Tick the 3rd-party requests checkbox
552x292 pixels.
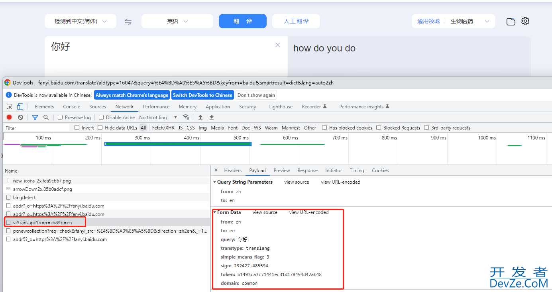427,127
